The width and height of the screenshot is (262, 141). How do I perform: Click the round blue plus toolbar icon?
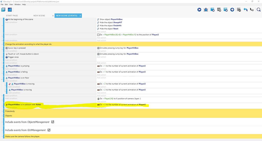tap(232, 10)
